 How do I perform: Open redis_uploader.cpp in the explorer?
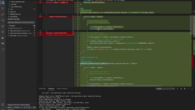(x=18, y=2)
